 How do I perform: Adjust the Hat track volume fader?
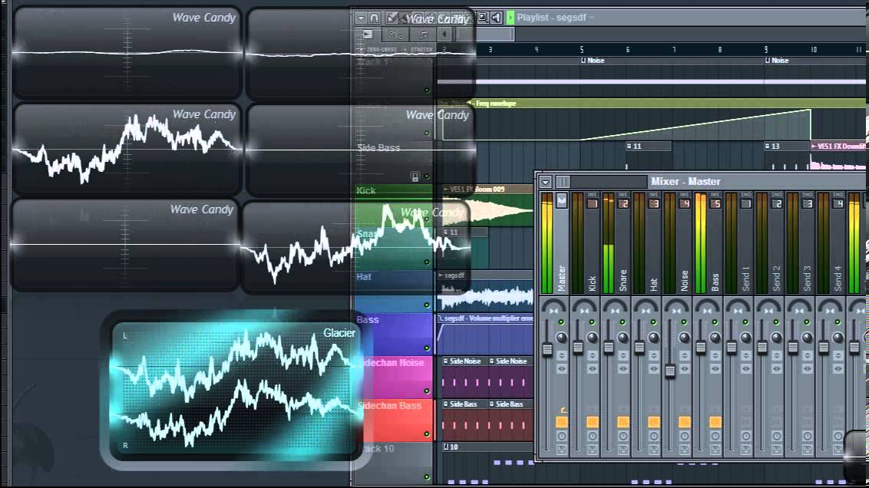click(x=639, y=348)
